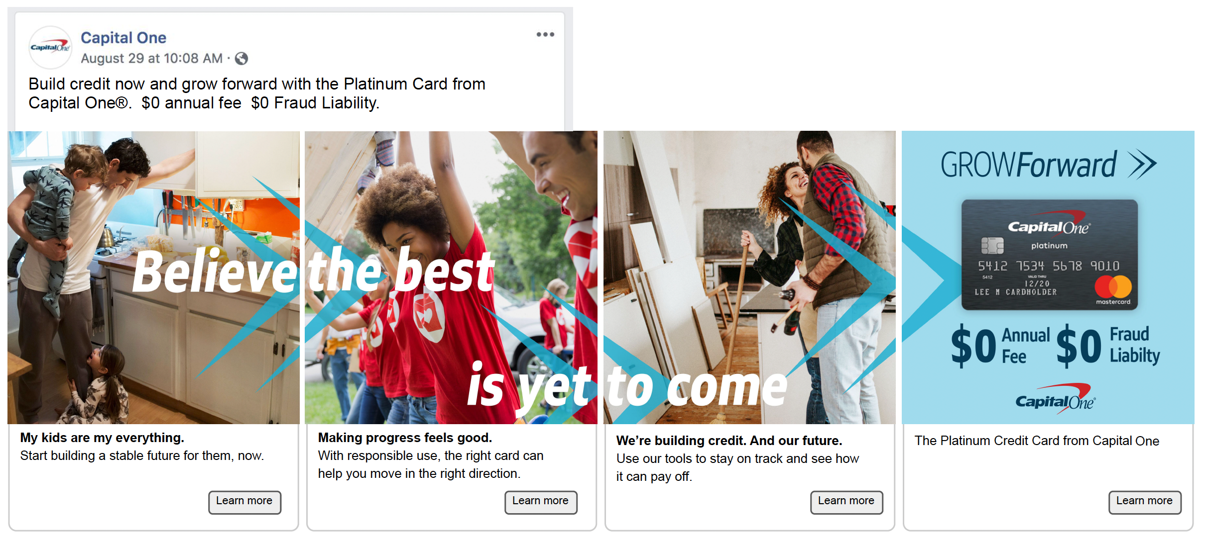The image size is (1206, 543).
Task: Click the August 29 post timestamp
Action: pos(151,59)
